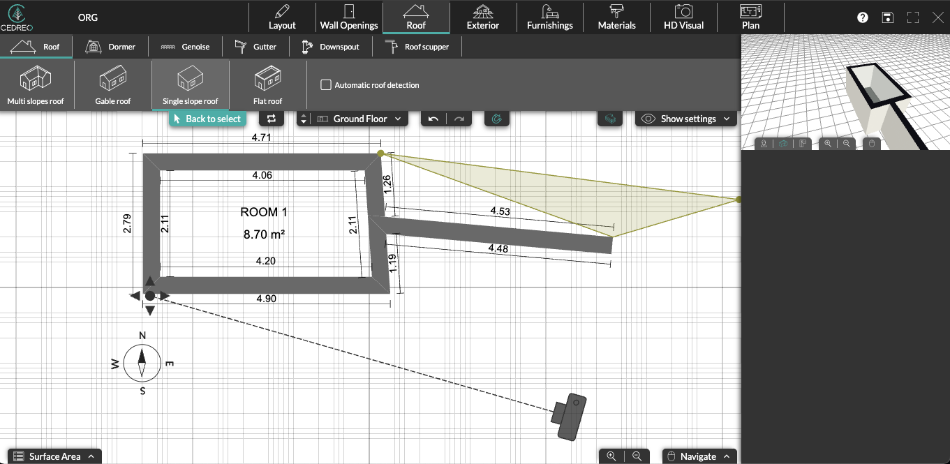The height and width of the screenshot is (464, 950).
Task: Switch to the Dormer sub-tab
Action: 110,47
